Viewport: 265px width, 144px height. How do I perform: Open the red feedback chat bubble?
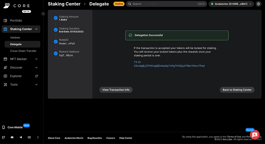254,135
